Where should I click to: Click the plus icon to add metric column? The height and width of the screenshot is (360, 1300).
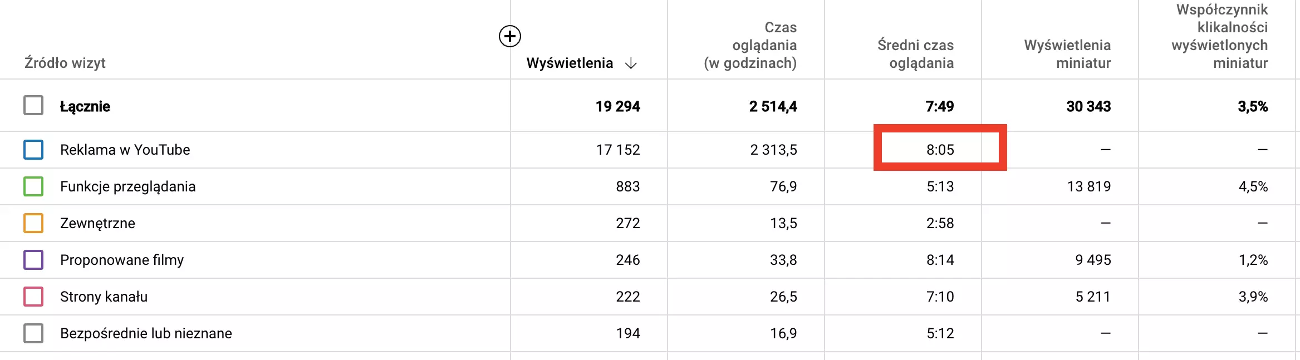[509, 36]
